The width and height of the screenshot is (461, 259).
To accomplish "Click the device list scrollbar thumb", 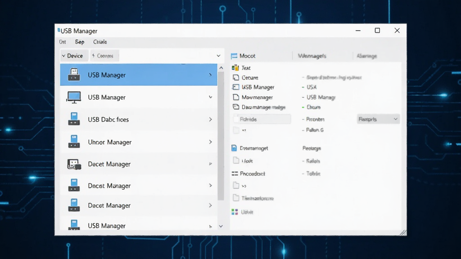I will (x=221, y=136).
